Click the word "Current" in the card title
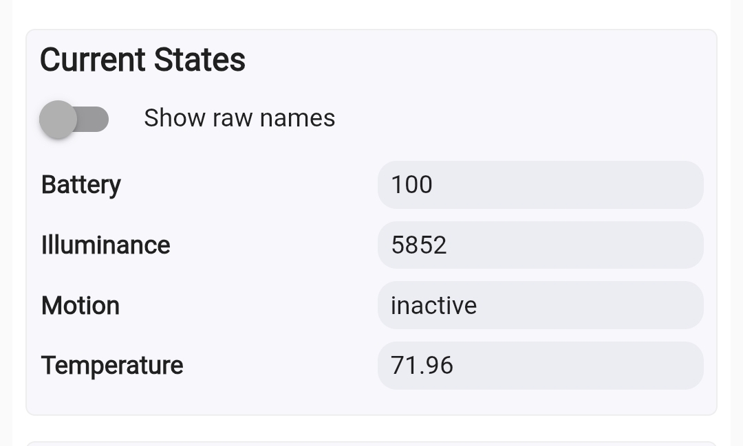This screenshot has width=743, height=446. (92, 60)
